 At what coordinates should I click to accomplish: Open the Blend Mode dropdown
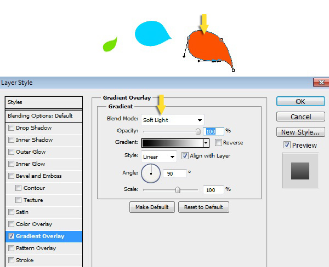172,120
